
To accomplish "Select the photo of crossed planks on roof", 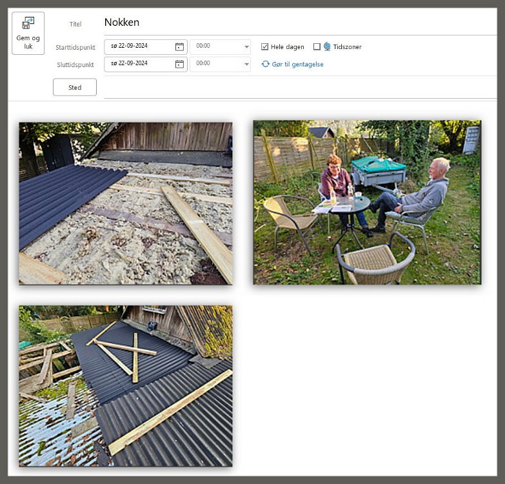I will (125, 385).
